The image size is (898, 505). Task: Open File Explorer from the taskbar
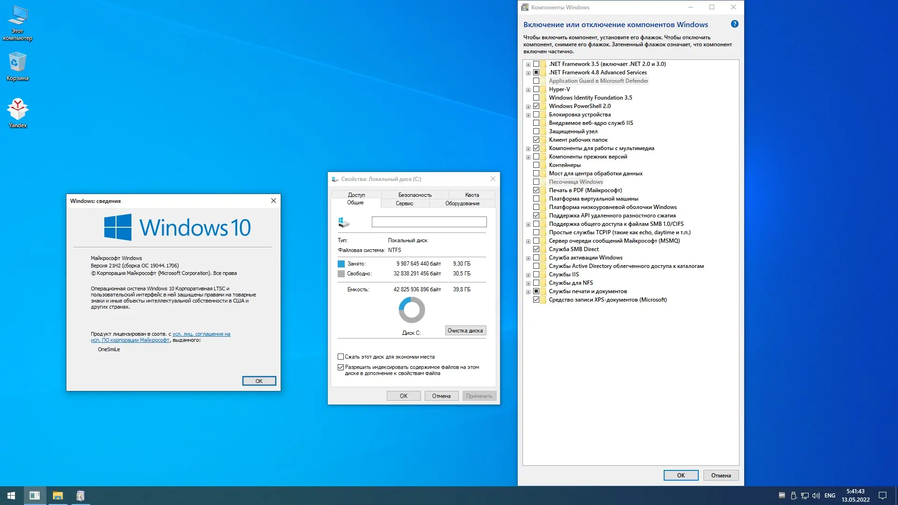point(58,496)
